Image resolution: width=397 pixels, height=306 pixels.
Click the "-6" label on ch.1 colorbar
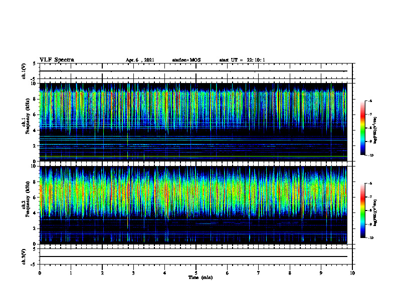(x=370, y=100)
